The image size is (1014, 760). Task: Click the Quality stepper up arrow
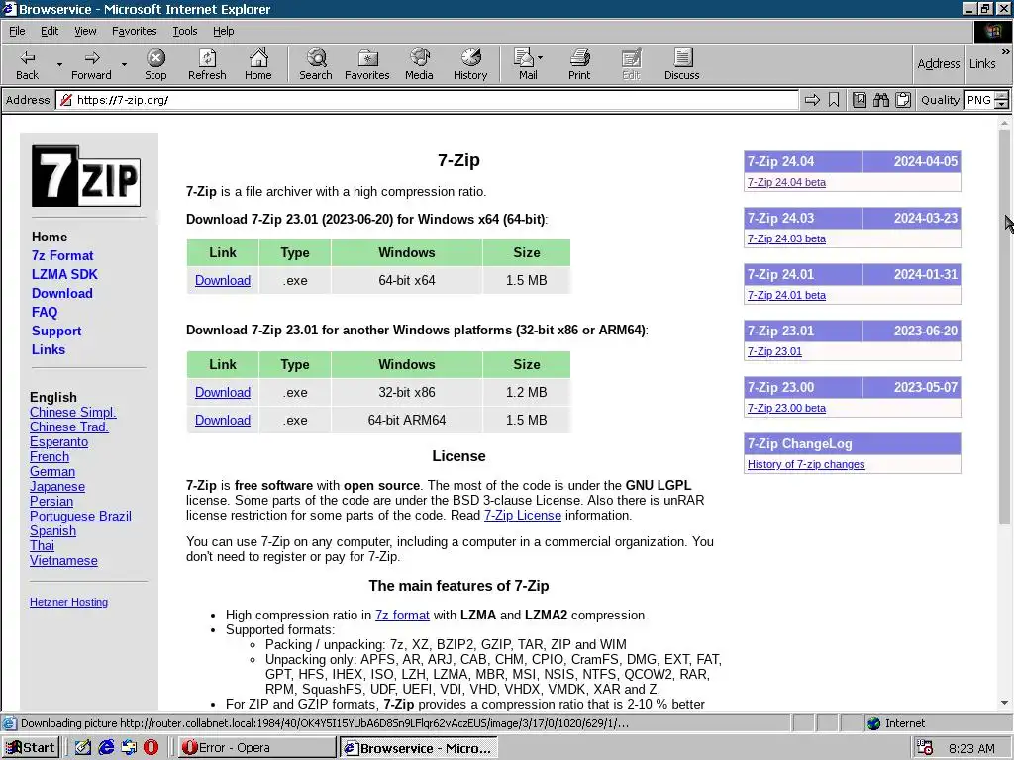[x=1002, y=96]
